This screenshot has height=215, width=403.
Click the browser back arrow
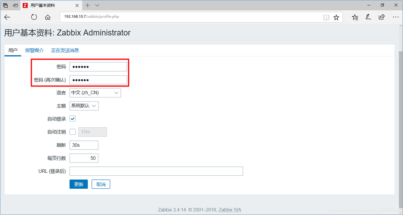click(7, 17)
